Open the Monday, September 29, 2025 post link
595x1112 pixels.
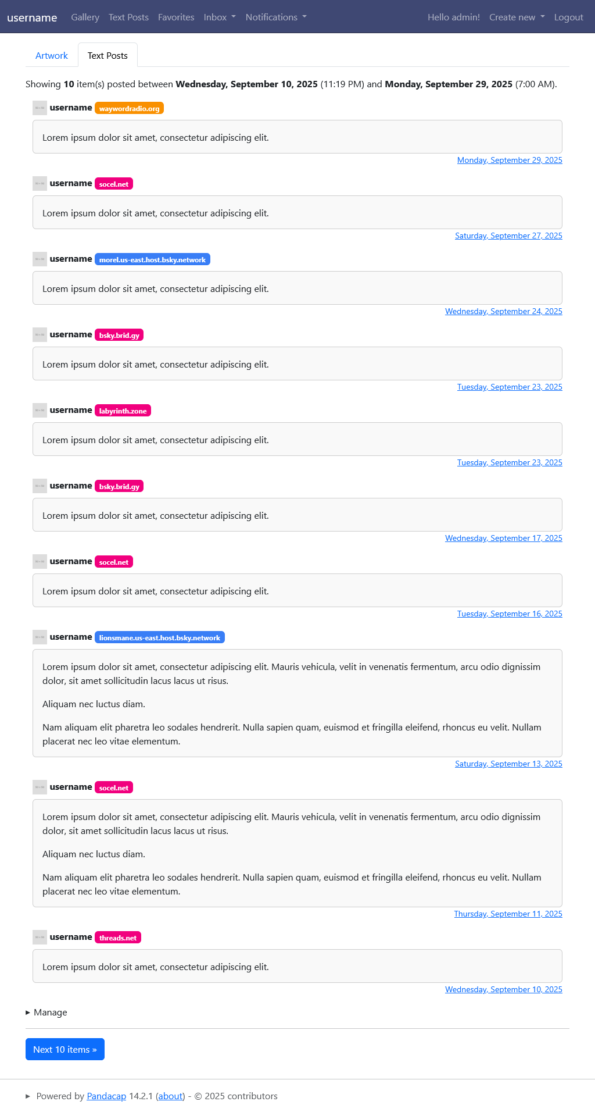point(510,161)
